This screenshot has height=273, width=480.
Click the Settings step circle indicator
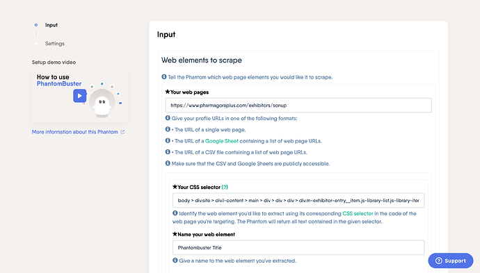point(36,44)
